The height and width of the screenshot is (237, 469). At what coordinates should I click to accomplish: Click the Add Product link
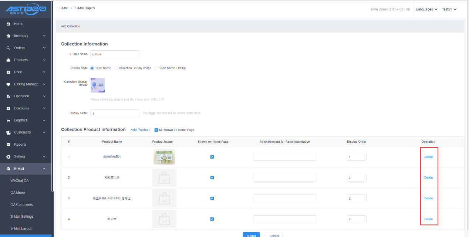140,130
